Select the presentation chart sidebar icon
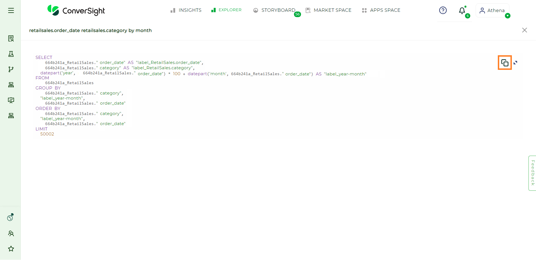The height and width of the screenshot is (260, 536). 11,100
